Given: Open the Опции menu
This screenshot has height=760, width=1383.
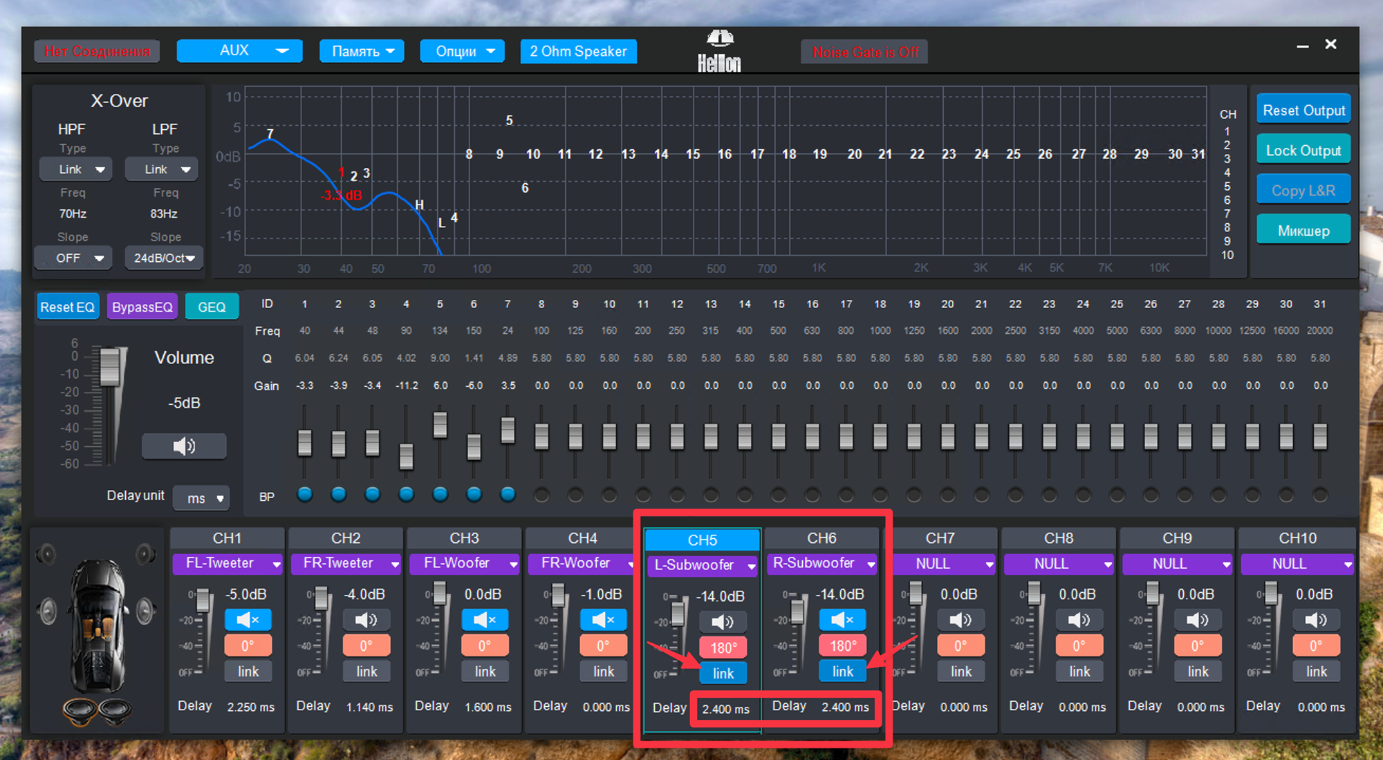Looking at the screenshot, I should pyautogui.click(x=462, y=51).
